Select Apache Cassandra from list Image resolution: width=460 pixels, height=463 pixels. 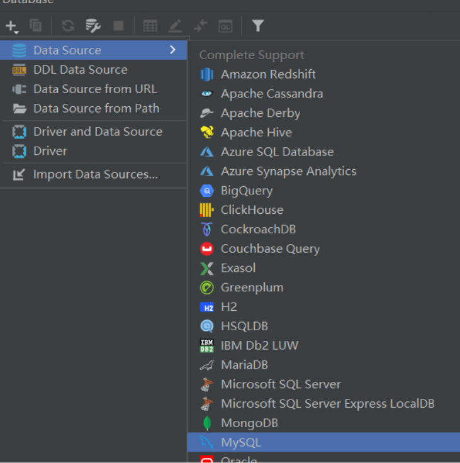(323, 94)
